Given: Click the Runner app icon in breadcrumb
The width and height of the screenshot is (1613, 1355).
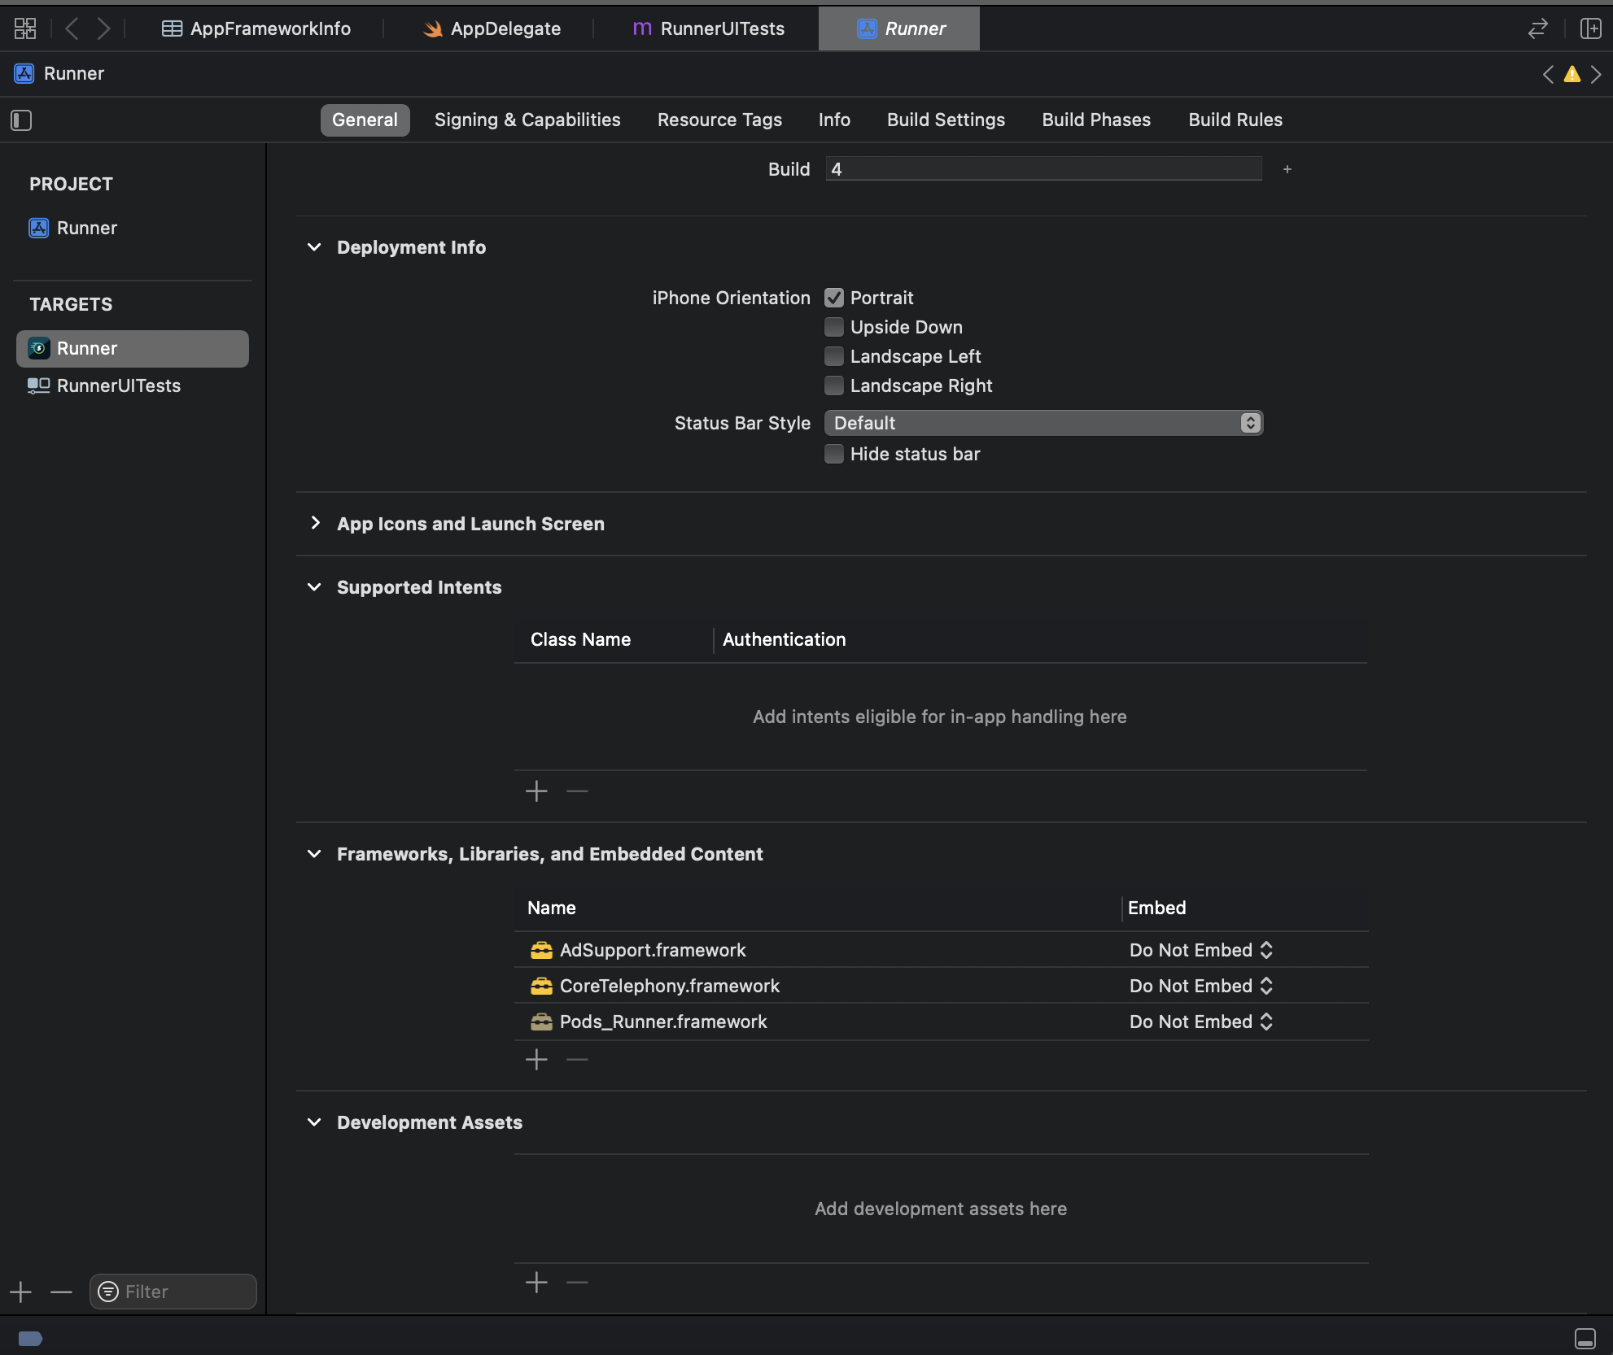Looking at the screenshot, I should click(23, 73).
